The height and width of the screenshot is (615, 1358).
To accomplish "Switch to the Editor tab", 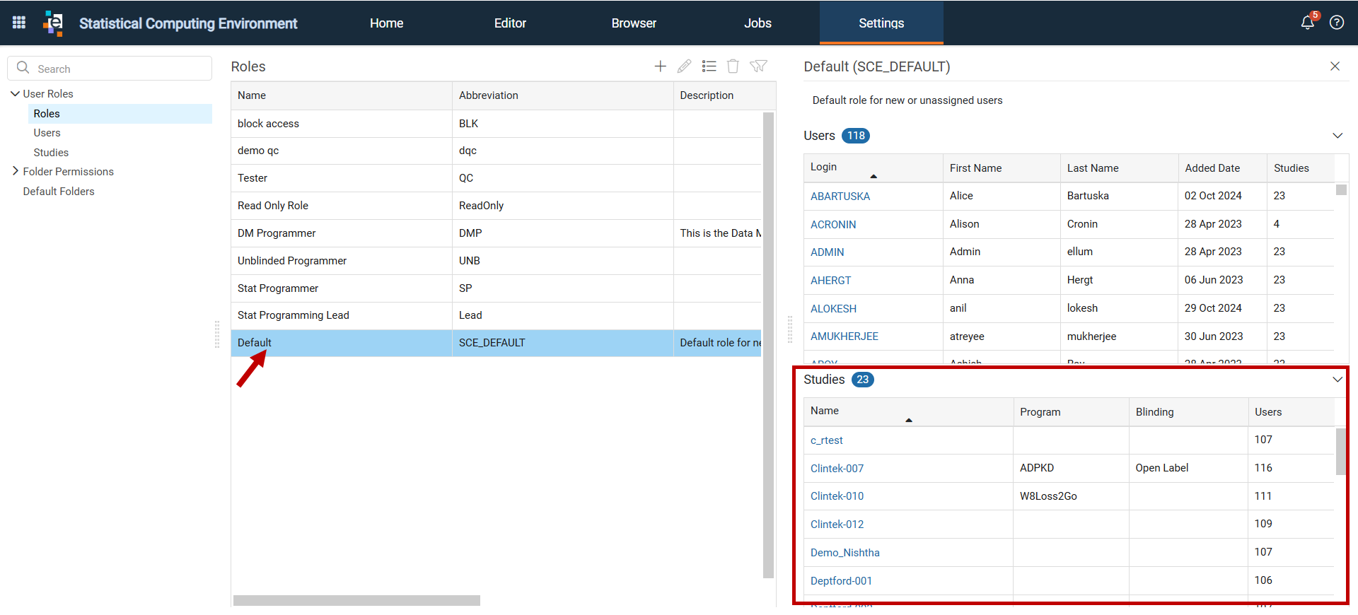I will (510, 23).
